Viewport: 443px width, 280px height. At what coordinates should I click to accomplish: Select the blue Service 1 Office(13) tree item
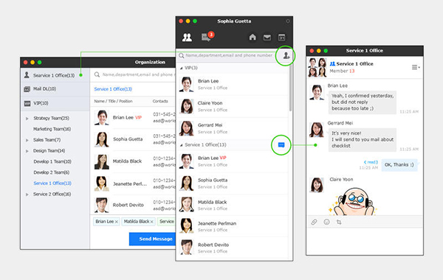[52, 183]
